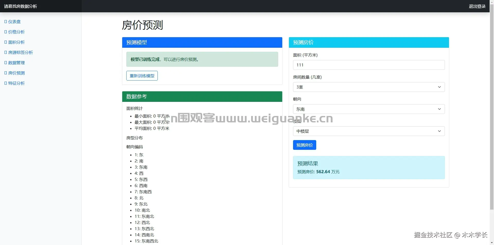Screen dimensions: 494x245
Task: Click the 房源标签分析 sidebar icon
Action: tap(6, 52)
